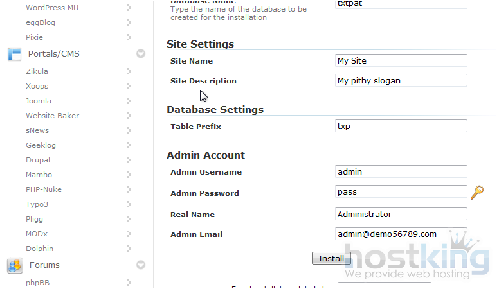Viewport: 499px width, 289px height.
Task: Open Website Baker in the sidebar
Action: [x=52, y=116]
